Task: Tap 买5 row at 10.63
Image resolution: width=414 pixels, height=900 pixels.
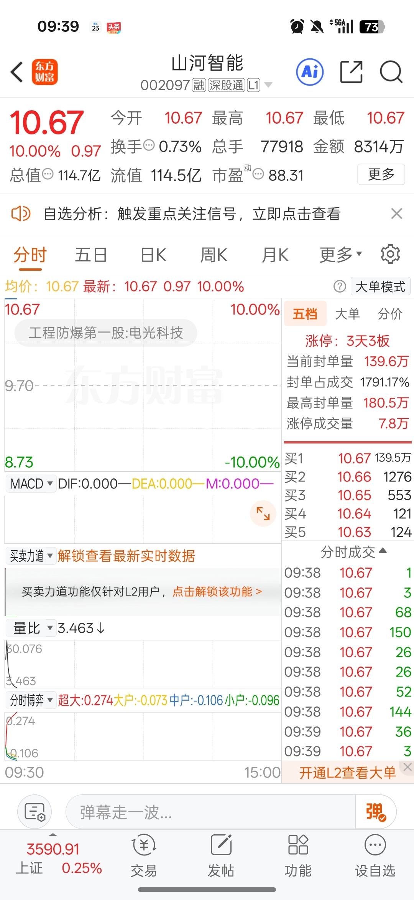Action: pos(348,532)
